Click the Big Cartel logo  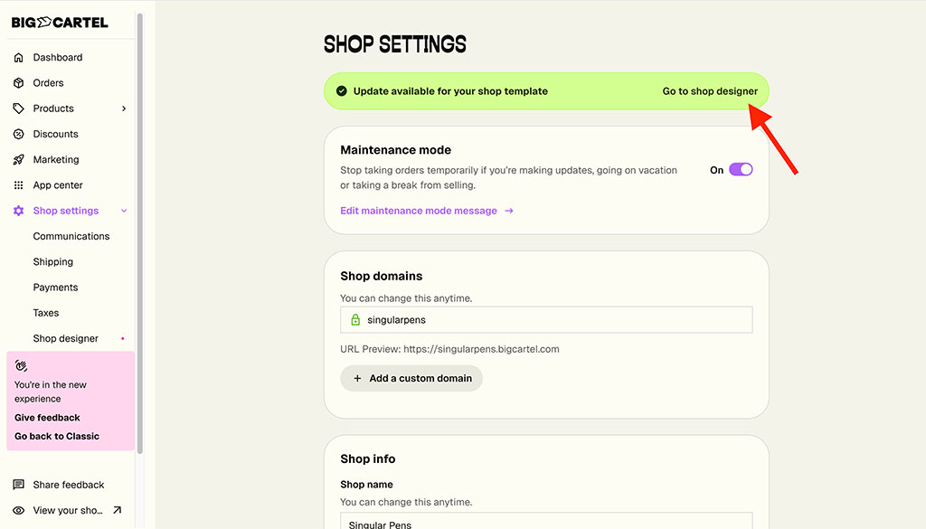click(x=60, y=23)
